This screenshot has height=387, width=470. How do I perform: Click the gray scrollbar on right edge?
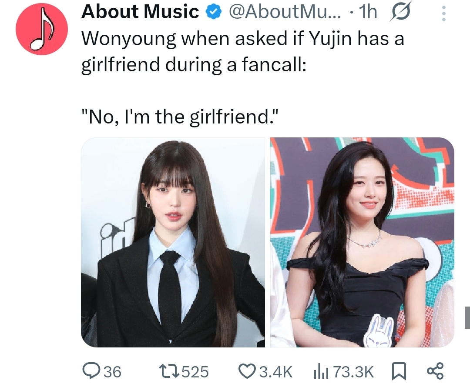pos(467,317)
